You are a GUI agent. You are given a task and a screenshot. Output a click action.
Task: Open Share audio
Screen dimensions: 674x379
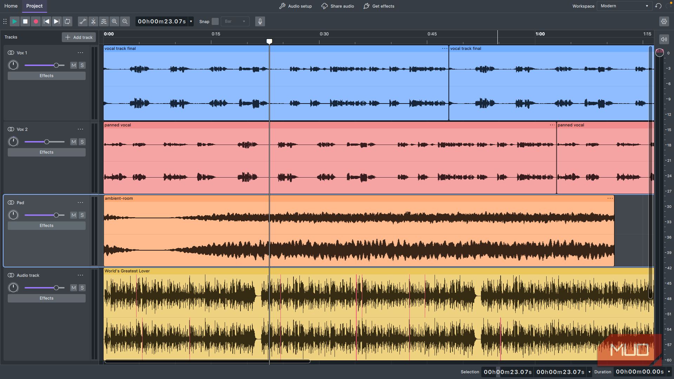(x=337, y=6)
